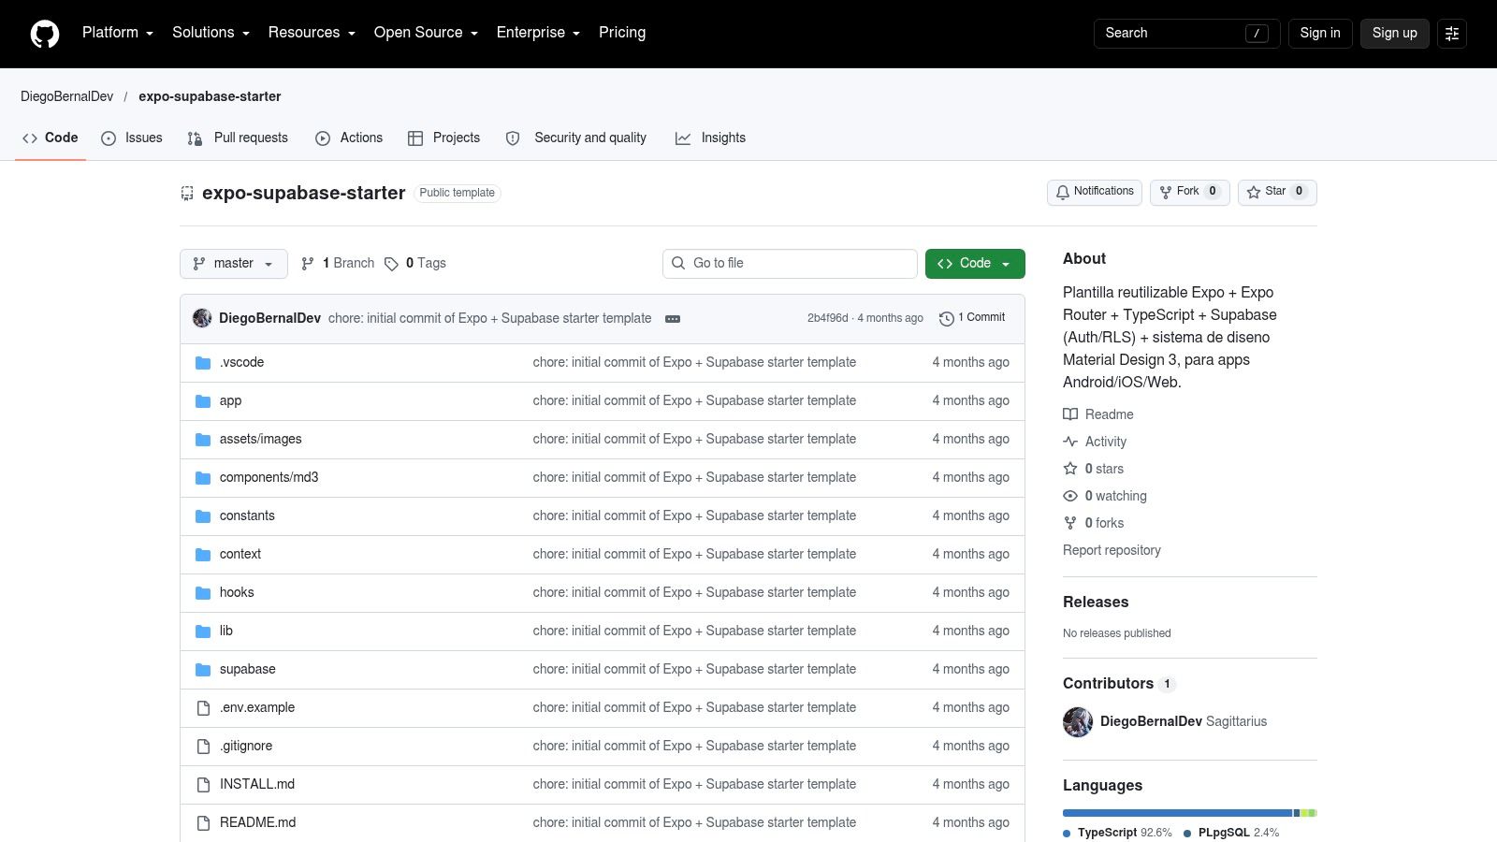Click the supabase folder icon
1497x842 pixels.
pos(203,670)
